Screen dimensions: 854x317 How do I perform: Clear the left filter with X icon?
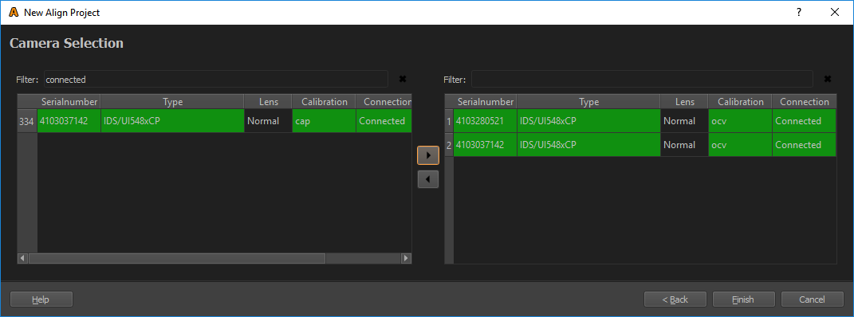tap(403, 80)
